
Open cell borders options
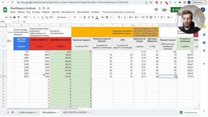tap(107, 17)
